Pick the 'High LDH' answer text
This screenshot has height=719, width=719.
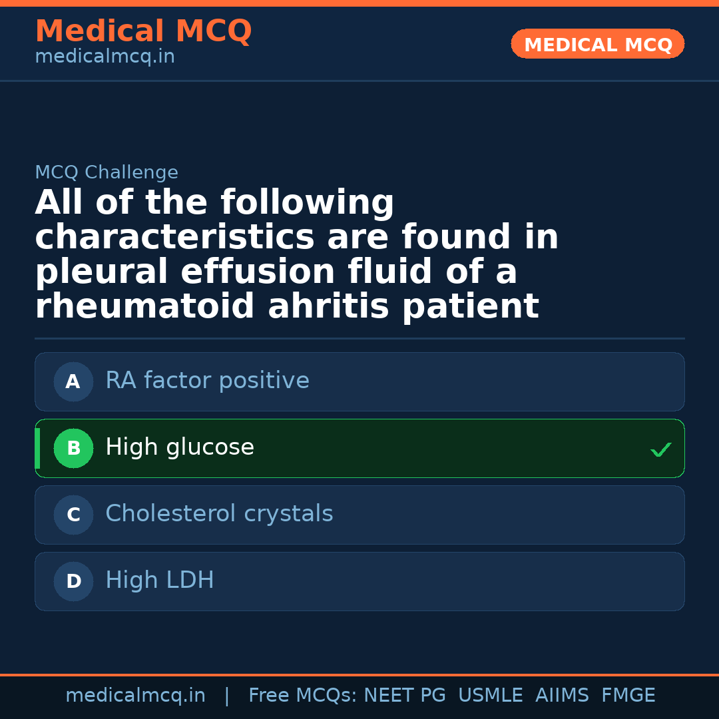(160, 581)
